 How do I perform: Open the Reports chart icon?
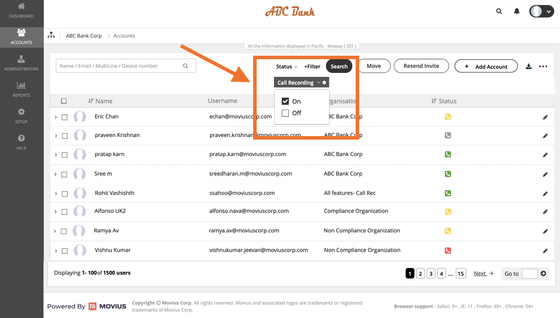(x=21, y=85)
